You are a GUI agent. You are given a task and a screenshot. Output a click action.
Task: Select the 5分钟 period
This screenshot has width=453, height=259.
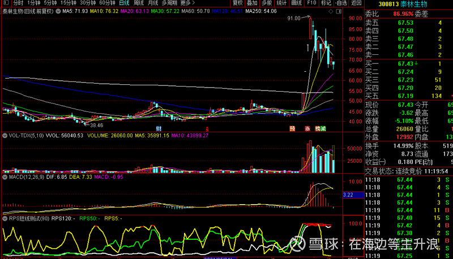click(x=50, y=3)
